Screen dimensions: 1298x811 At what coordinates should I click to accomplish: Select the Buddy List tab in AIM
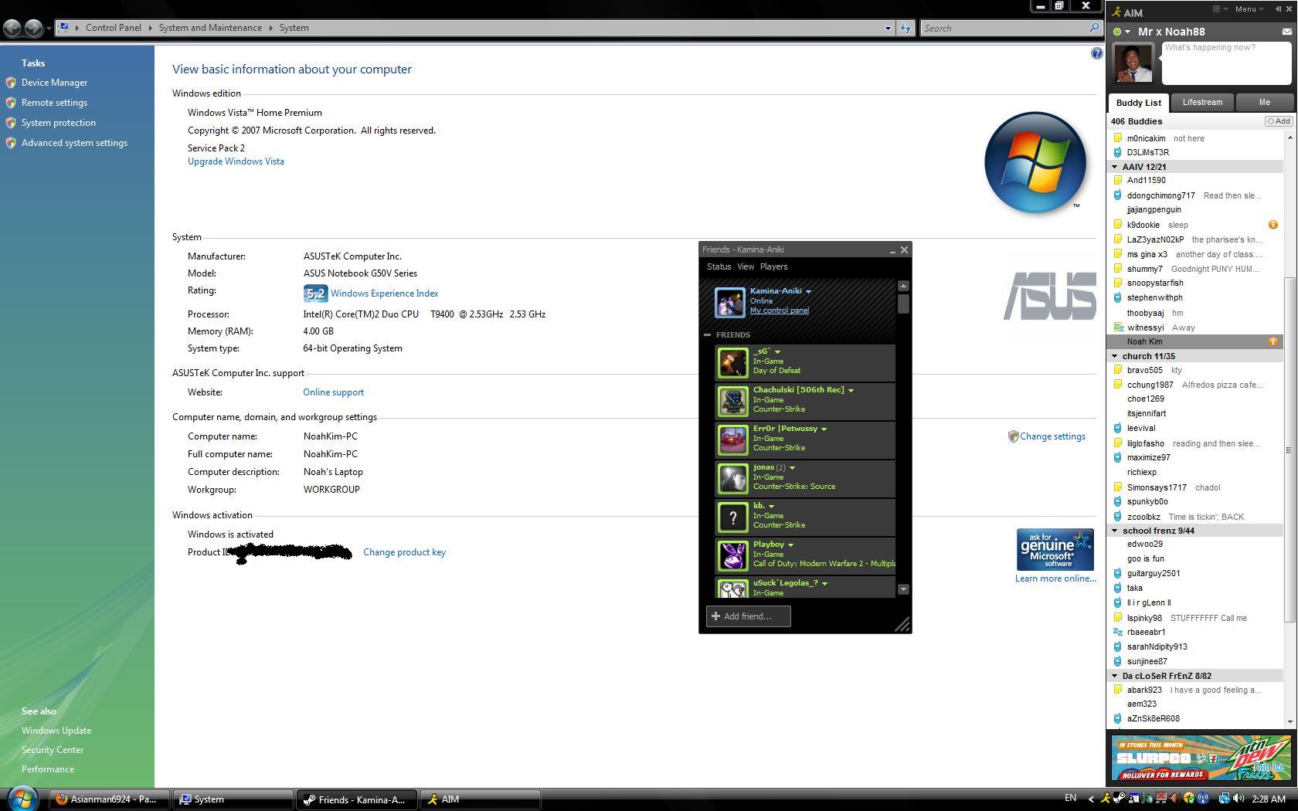[1138, 103]
